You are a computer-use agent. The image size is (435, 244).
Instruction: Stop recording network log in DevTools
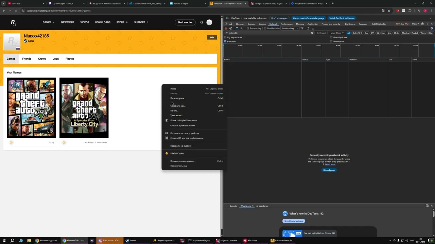tap(226, 28)
